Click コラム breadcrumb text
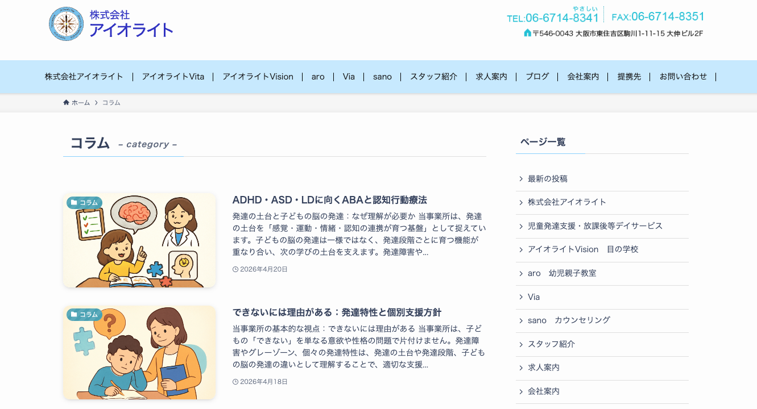This screenshot has width=757, height=409. pos(111,103)
